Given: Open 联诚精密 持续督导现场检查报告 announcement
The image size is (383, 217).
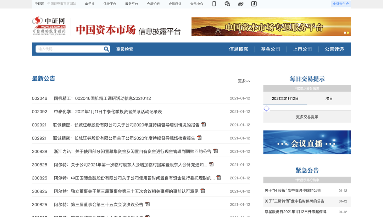Looking at the screenshot, I should 124,138.
